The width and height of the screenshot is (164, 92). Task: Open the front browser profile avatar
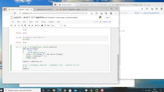(111, 13)
